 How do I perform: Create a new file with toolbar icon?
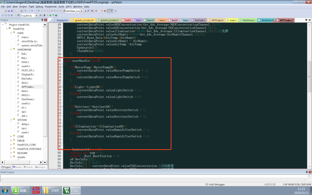(3, 11)
